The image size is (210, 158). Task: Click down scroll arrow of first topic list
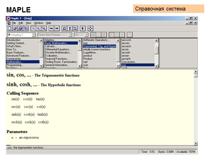tap(41, 66)
